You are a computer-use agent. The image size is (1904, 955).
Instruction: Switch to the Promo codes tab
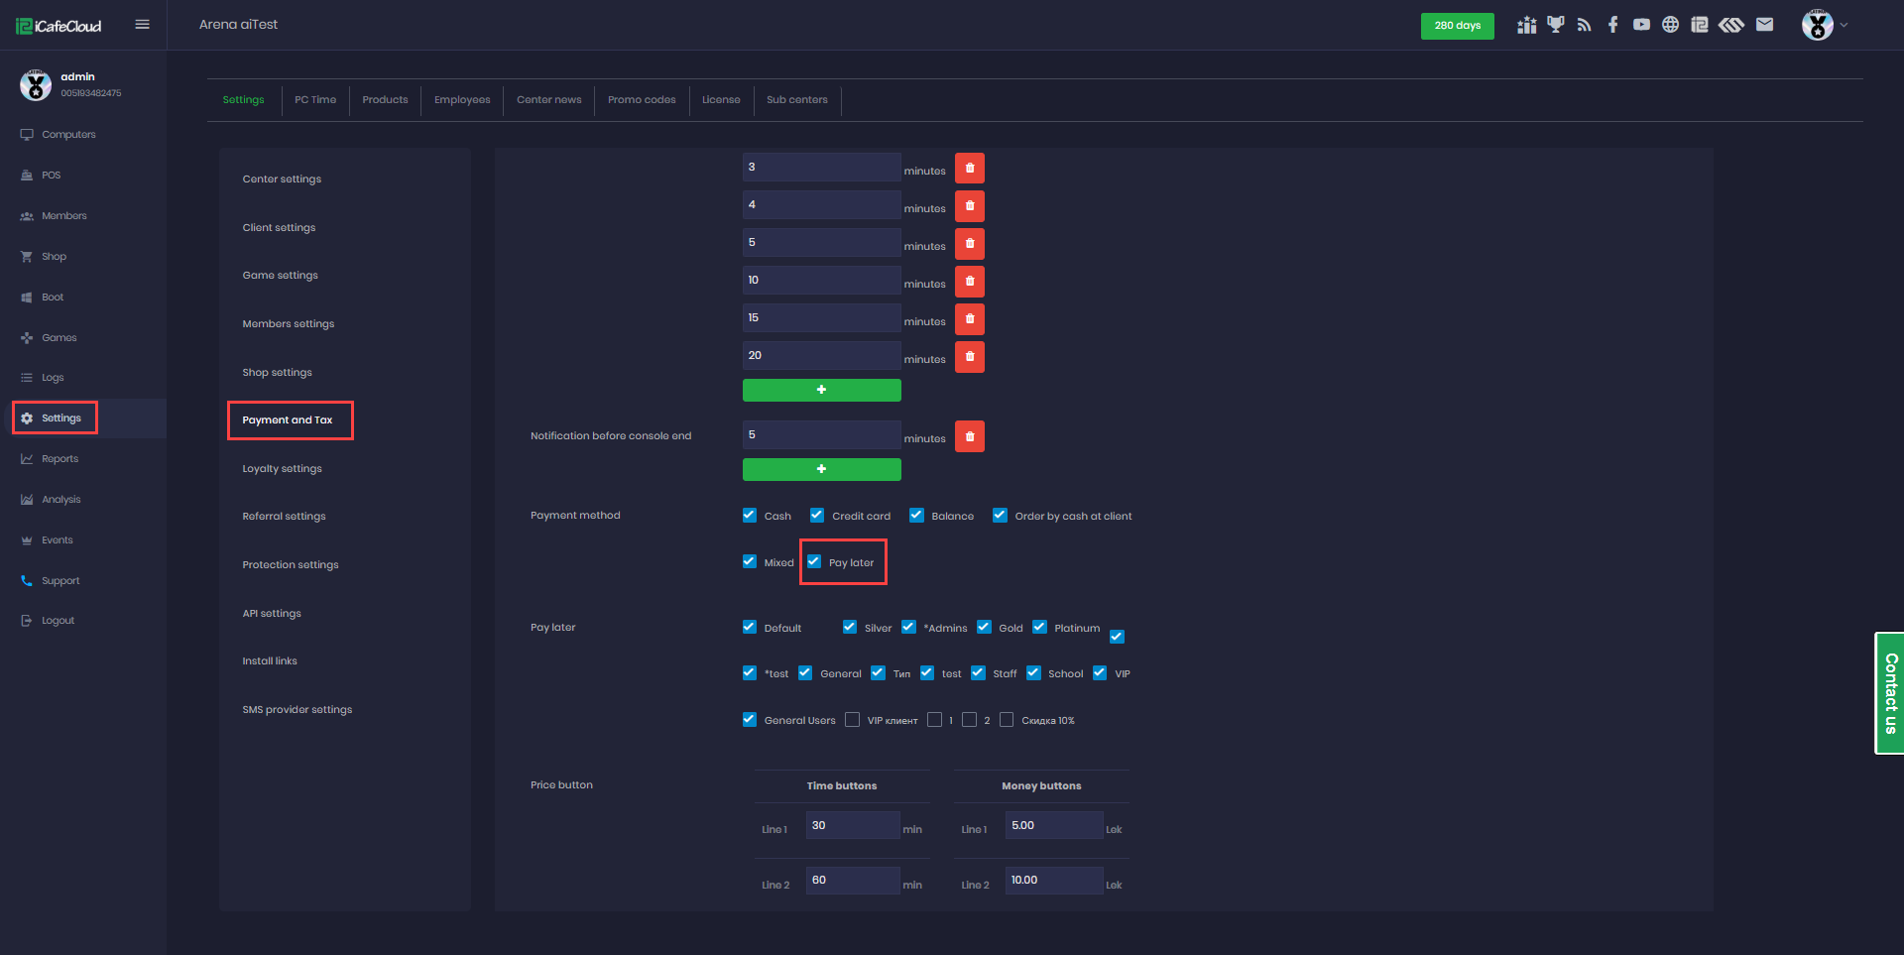[x=642, y=100]
